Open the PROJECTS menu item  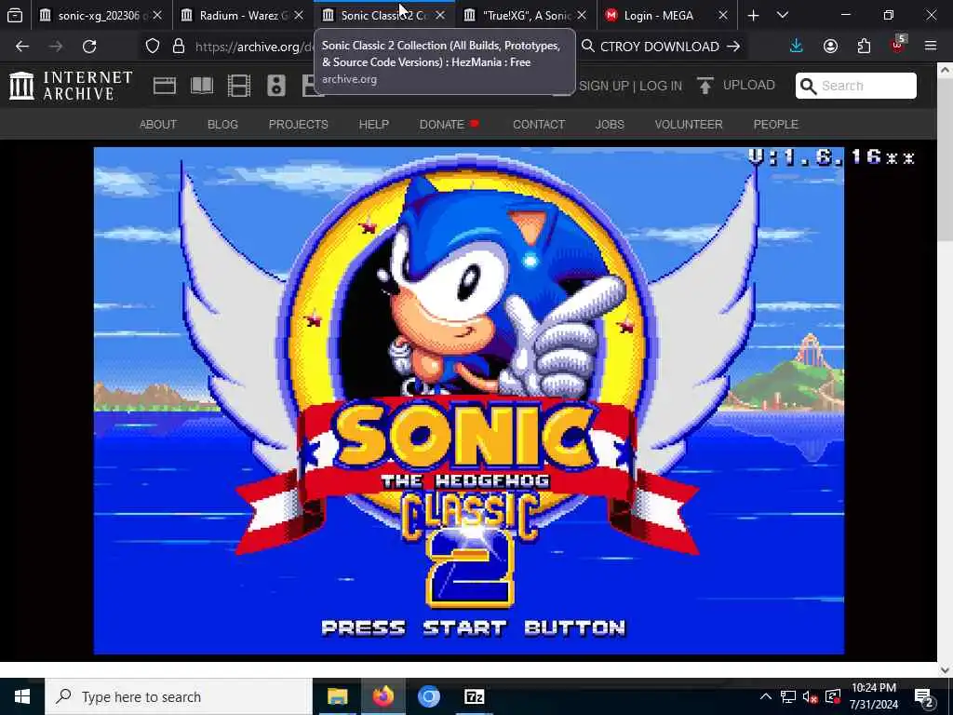pos(299,124)
